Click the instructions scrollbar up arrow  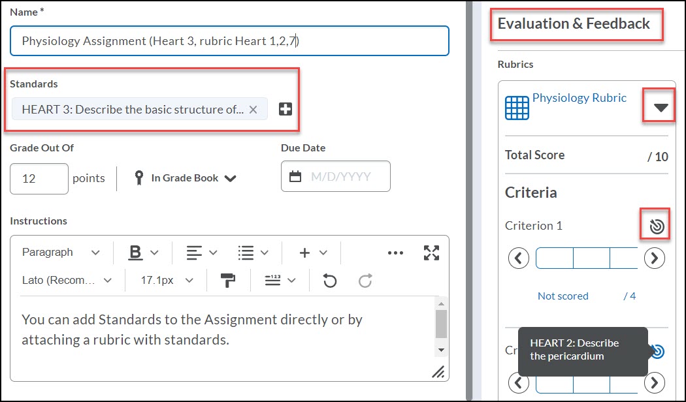[441, 303]
